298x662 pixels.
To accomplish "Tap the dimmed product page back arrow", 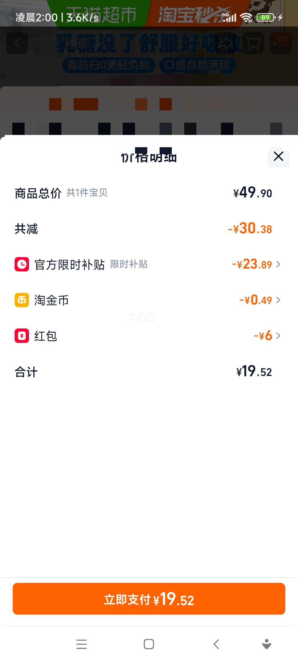I will point(17,43).
